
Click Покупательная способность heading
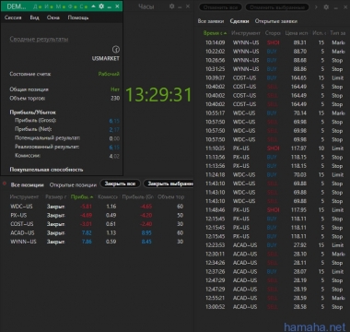coord(46,170)
